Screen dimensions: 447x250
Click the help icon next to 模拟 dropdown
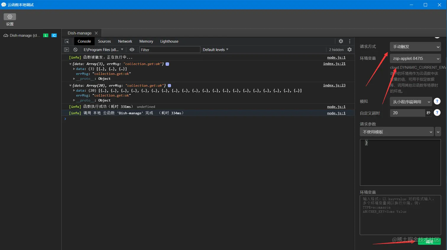point(437,101)
